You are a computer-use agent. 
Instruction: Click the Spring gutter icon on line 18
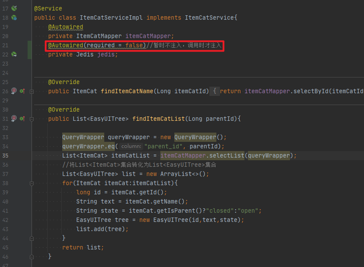coord(14,18)
